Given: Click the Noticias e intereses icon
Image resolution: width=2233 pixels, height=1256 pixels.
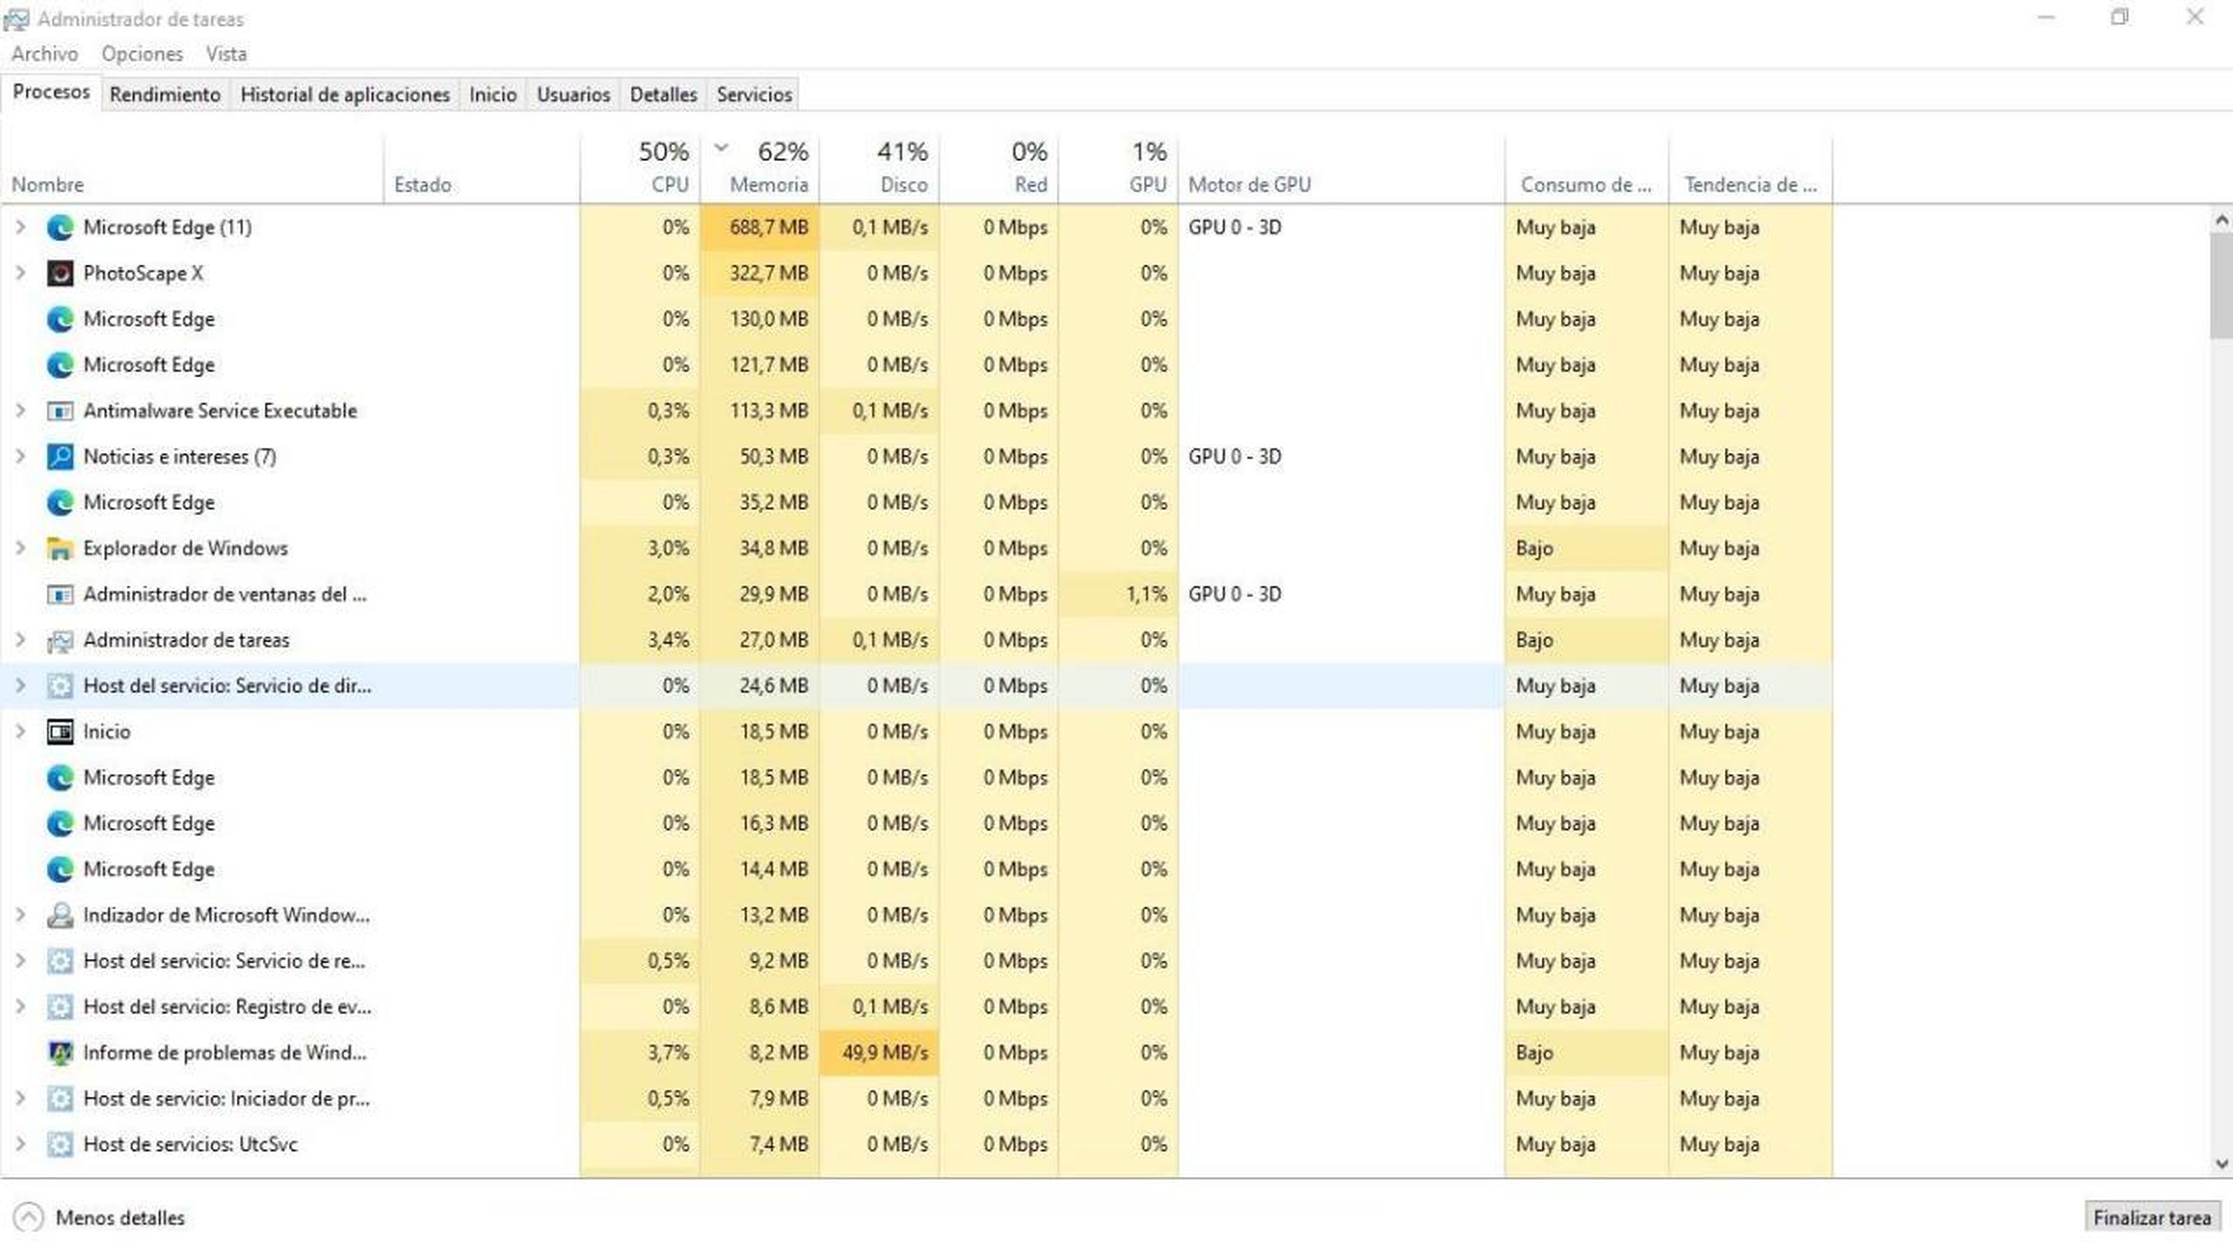Looking at the screenshot, I should pyautogui.click(x=60, y=457).
